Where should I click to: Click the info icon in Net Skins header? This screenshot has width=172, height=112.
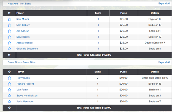[9, 13]
